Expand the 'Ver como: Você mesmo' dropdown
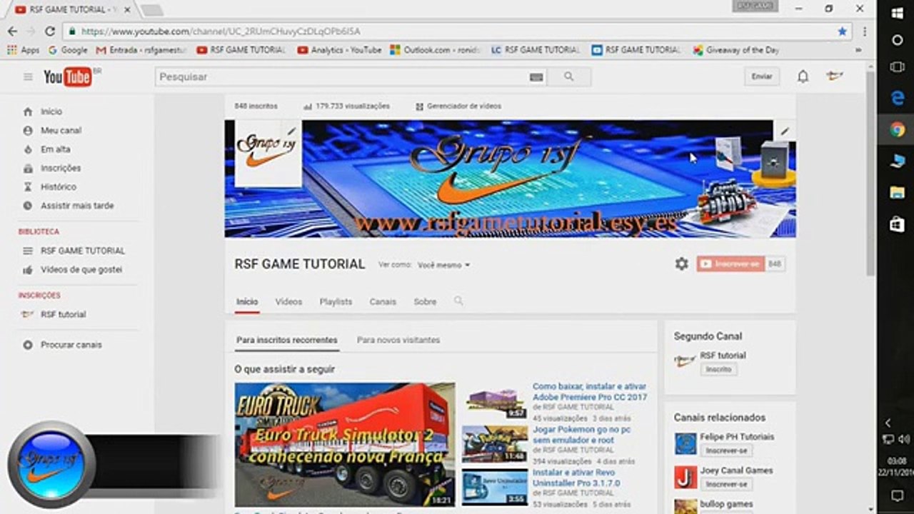The height and width of the screenshot is (514, 914). (443, 265)
